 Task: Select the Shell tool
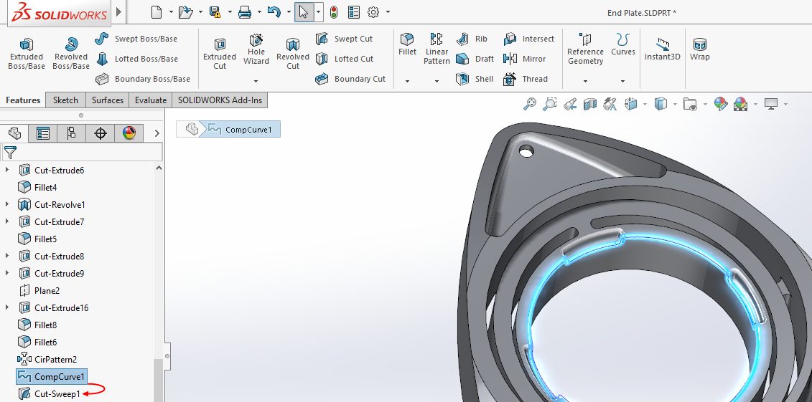(x=475, y=79)
